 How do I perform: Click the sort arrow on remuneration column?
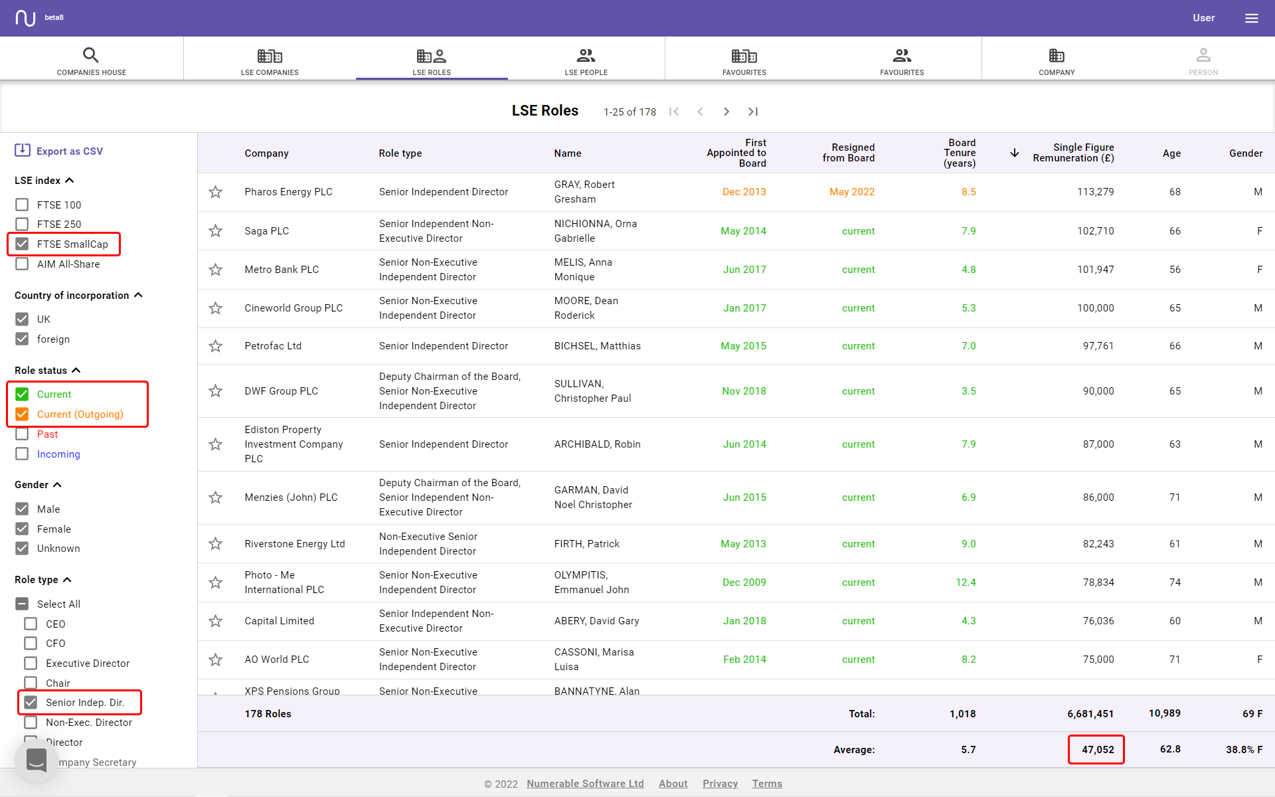pyautogui.click(x=1015, y=153)
